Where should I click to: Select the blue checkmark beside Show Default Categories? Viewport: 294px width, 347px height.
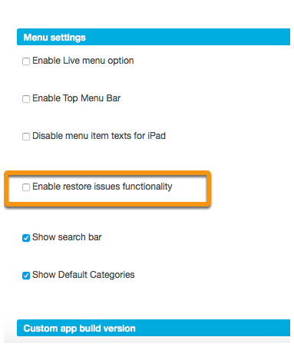[26, 276]
